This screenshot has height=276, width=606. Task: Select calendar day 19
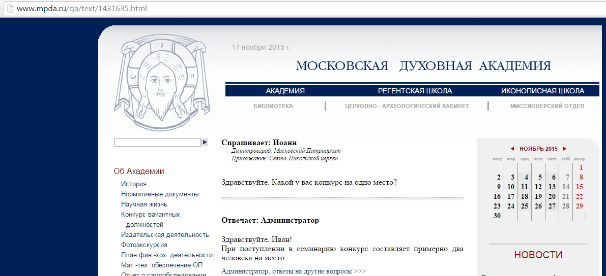538,196
